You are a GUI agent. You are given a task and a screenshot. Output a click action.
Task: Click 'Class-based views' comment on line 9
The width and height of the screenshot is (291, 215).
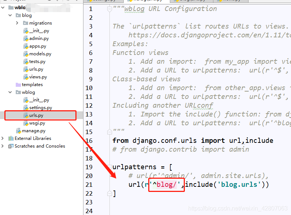[146, 79]
